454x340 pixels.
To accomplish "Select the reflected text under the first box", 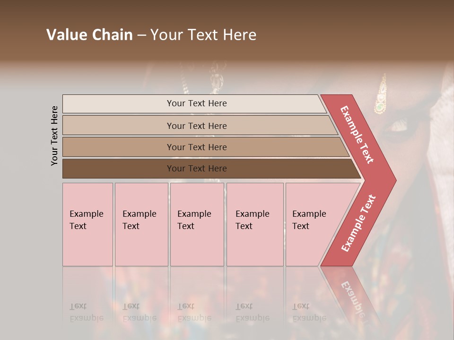I will (x=86, y=312).
